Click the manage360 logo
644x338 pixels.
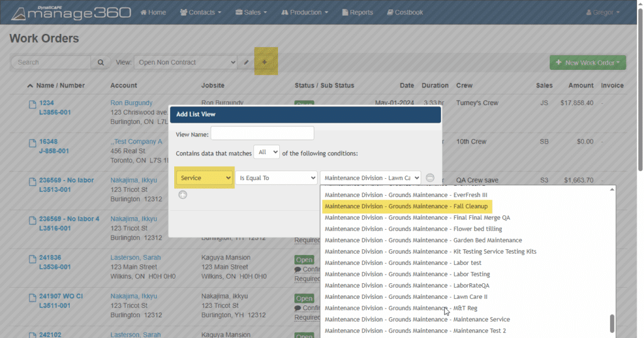70,12
